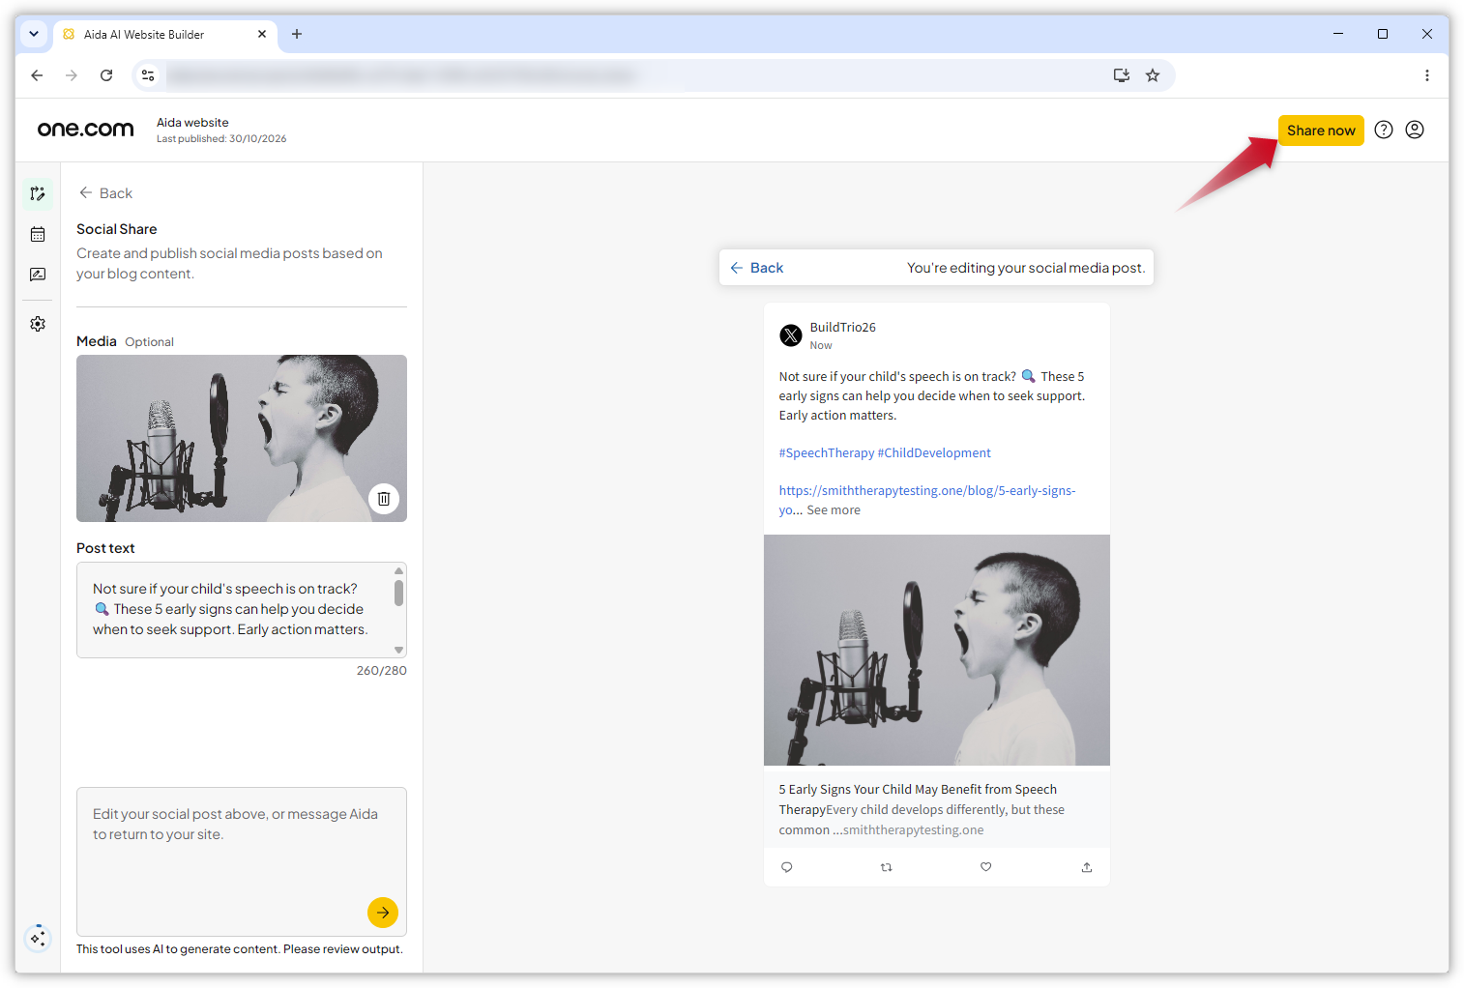Click the #ChildDevelopment hashtag
Screen dimensions: 1464x988
click(x=934, y=452)
